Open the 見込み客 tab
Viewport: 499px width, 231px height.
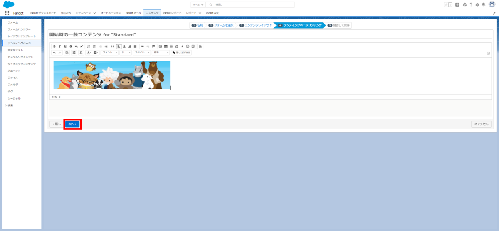tap(66, 13)
